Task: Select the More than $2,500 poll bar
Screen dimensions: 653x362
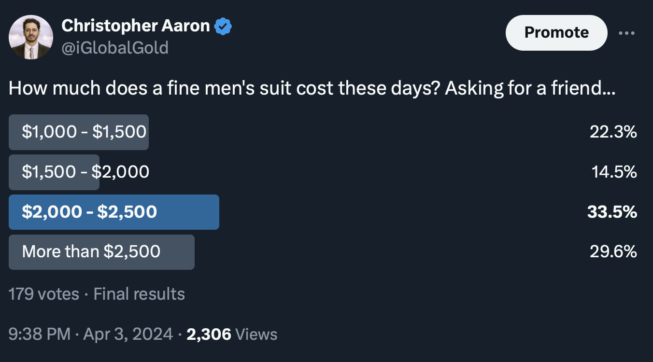Action: 101,252
